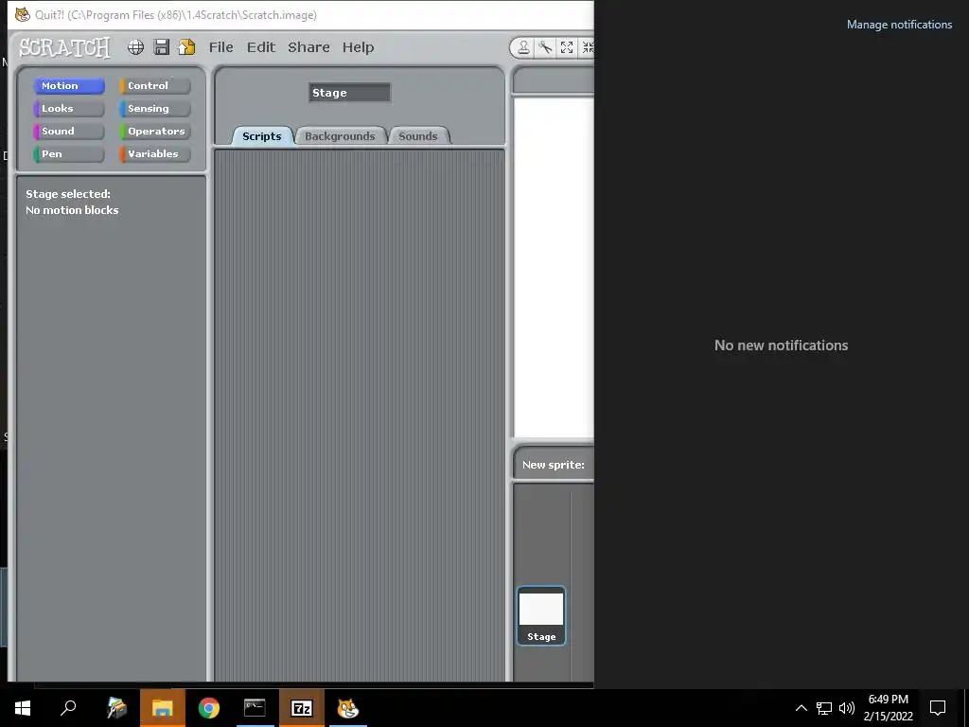This screenshot has width=969, height=727.
Task: Switch to the Backgrounds tab
Action: click(340, 136)
